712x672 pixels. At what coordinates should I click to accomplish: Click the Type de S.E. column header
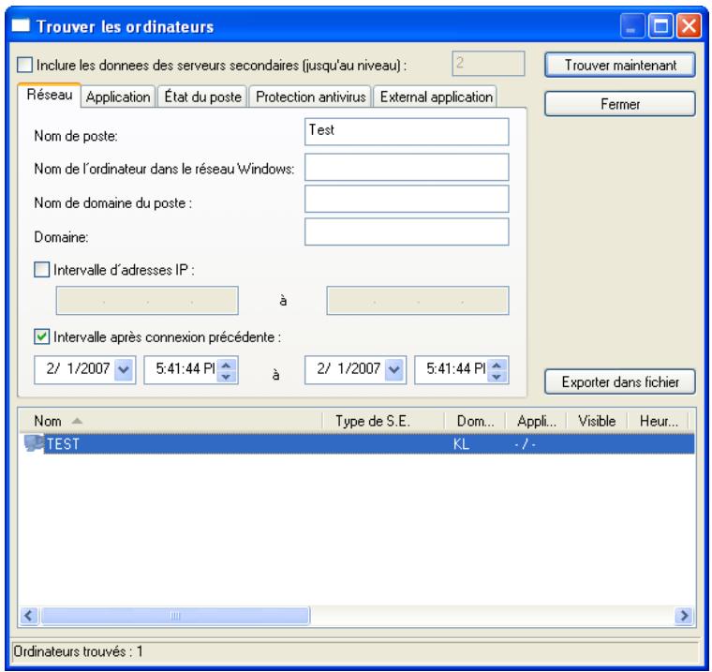point(383,421)
